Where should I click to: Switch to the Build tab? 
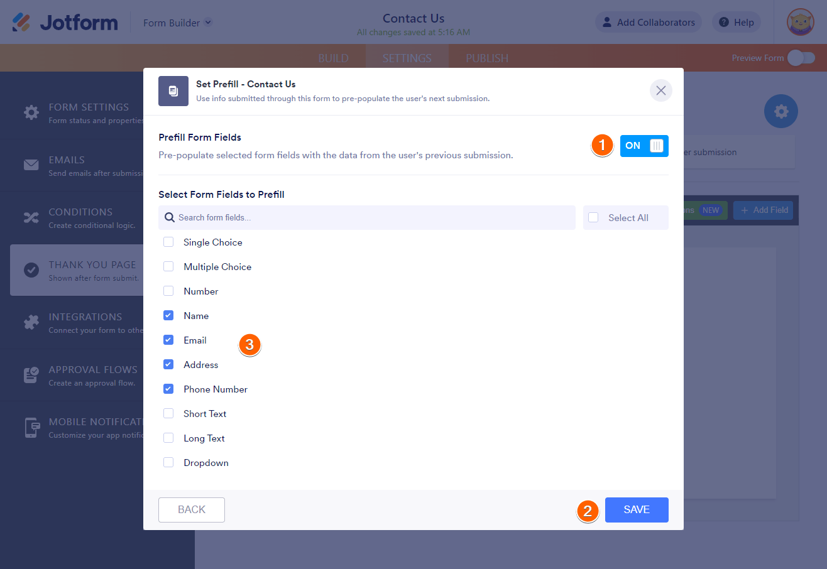(x=333, y=58)
